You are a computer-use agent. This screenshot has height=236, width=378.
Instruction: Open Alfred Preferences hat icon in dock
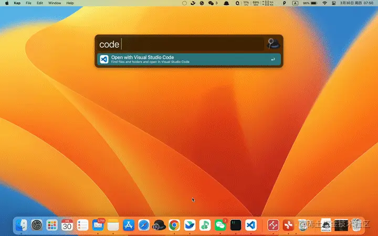click(x=159, y=225)
